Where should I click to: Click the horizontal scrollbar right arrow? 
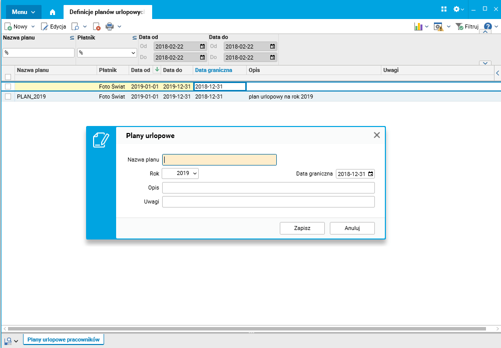pyautogui.click(x=498, y=328)
